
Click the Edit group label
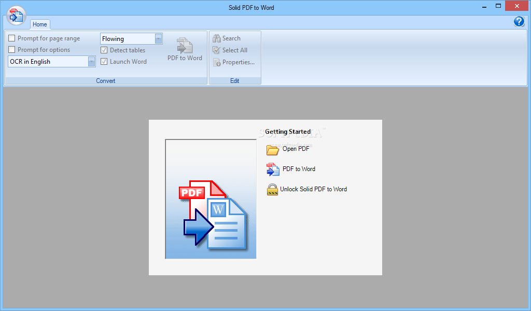click(x=235, y=81)
